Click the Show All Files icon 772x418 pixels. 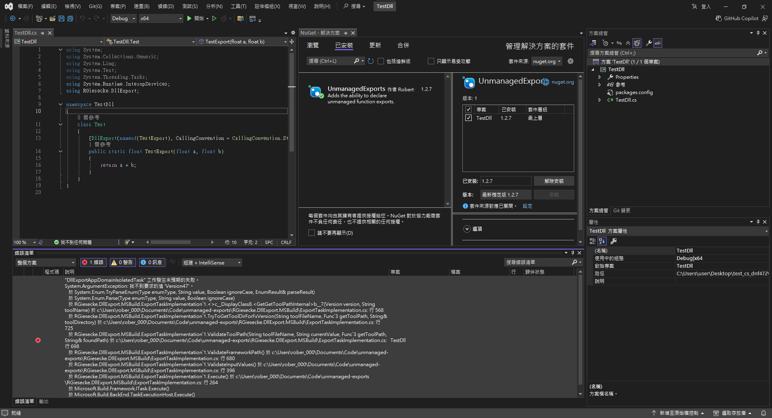637,43
